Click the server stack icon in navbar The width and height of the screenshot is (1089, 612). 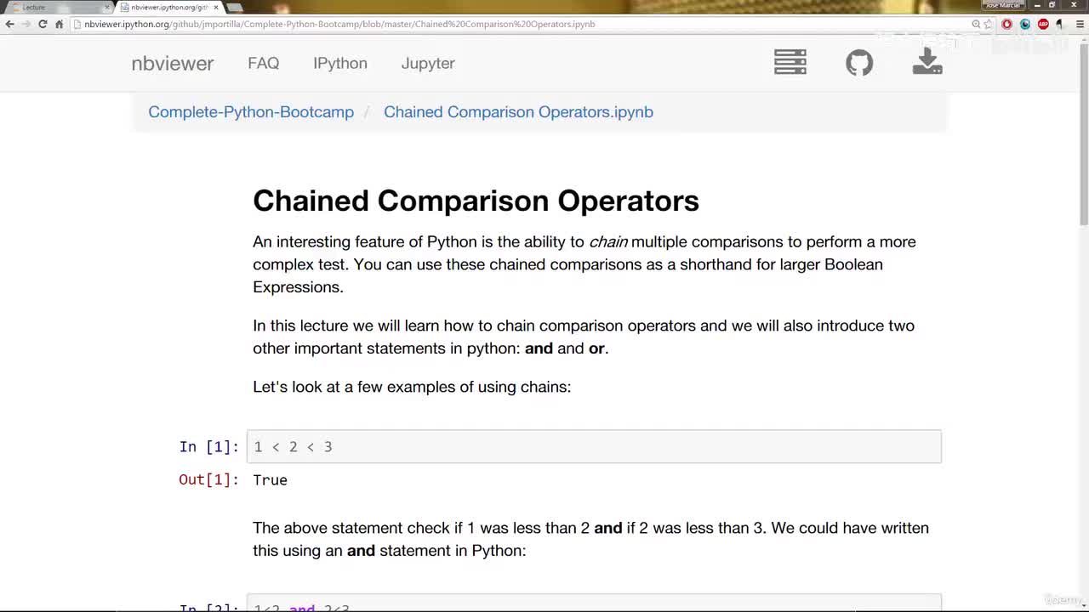[790, 62]
